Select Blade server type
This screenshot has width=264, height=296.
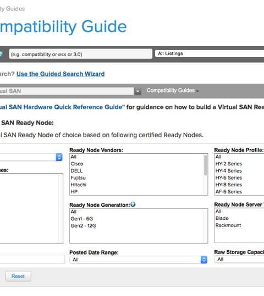(x=239, y=218)
